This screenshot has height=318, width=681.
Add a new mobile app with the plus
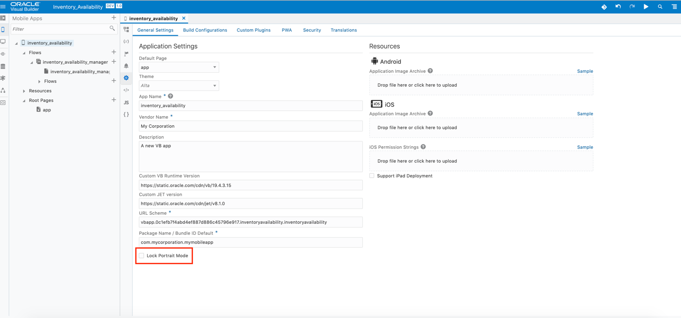pos(114,18)
